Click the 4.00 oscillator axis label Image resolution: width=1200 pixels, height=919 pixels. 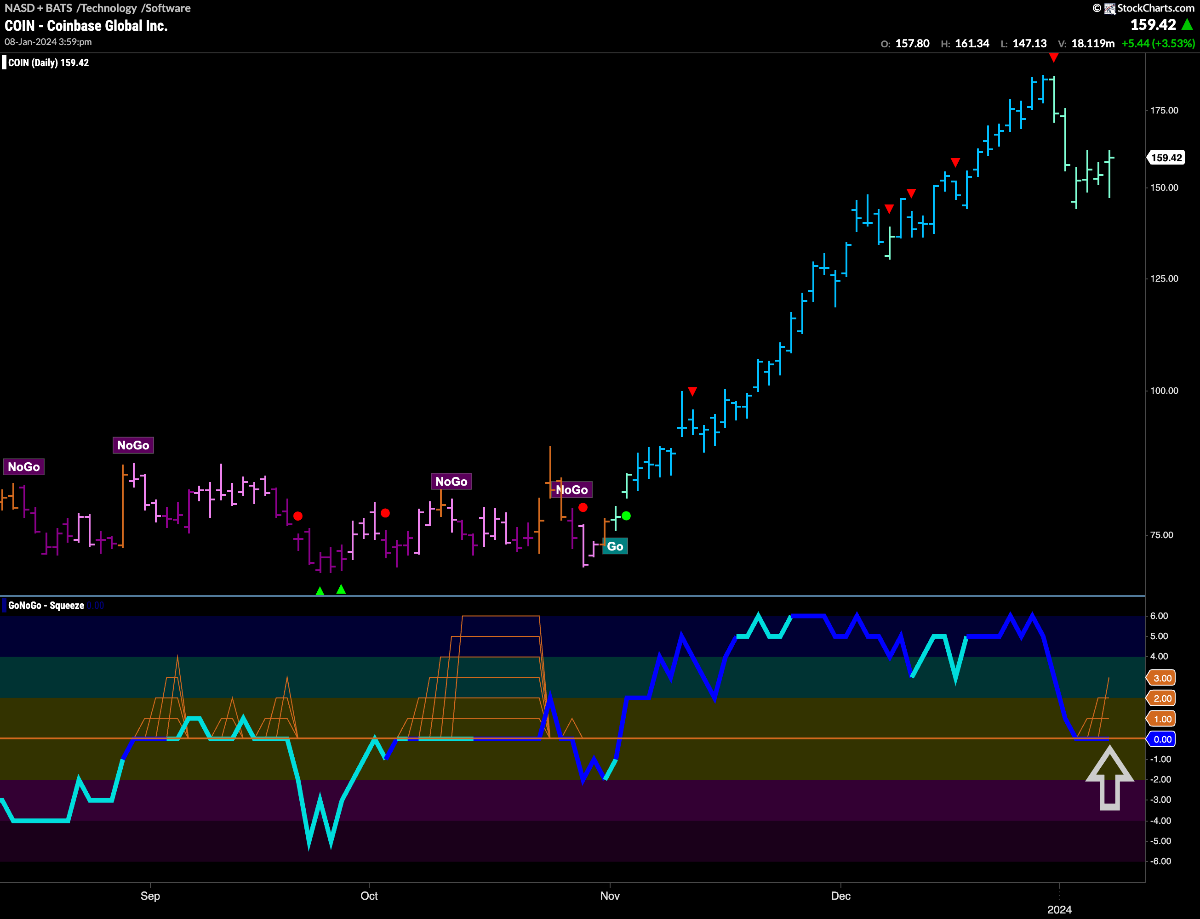(1159, 657)
